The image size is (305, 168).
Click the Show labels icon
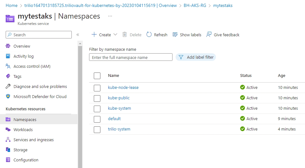pos(175,35)
